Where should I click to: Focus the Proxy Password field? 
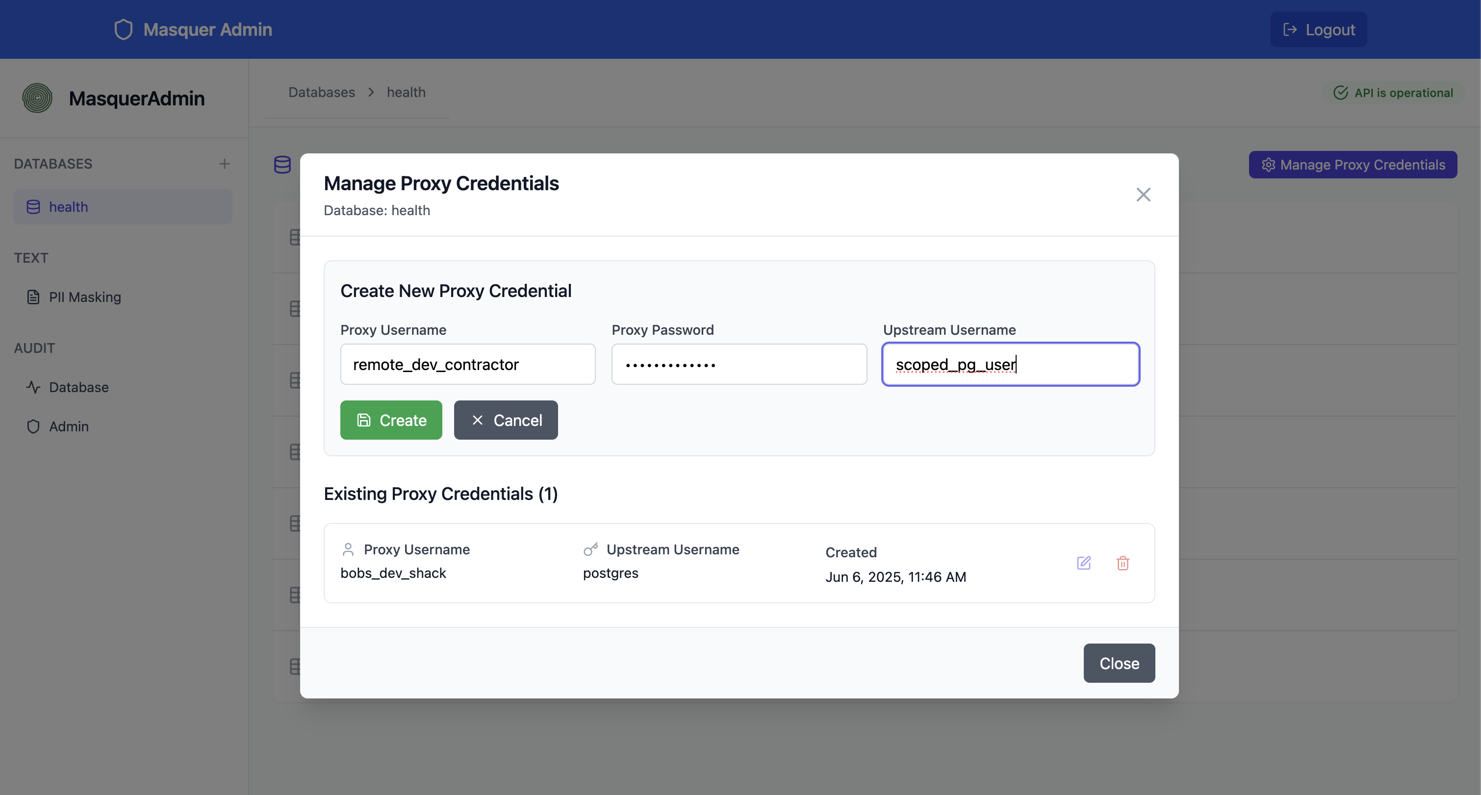click(738, 364)
